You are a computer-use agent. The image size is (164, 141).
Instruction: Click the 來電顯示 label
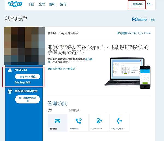(x=74, y=129)
